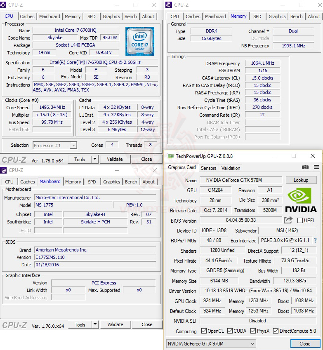Close the Memory CPU-Z window
The height and width of the screenshot is (350, 323).
click(x=320, y=5)
